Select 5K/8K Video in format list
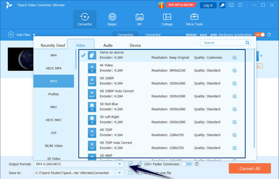The width and height of the screenshot is (279, 179). click(x=54, y=146)
